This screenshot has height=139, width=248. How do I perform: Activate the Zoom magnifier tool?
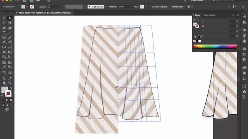coord(10,83)
